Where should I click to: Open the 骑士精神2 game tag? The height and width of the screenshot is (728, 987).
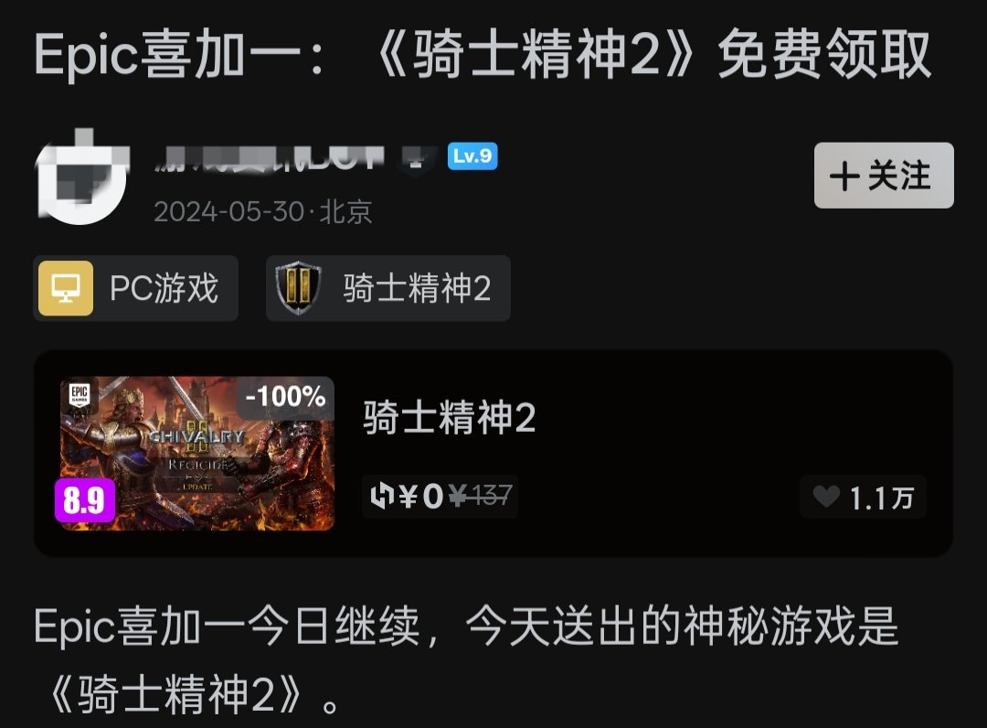pos(387,288)
